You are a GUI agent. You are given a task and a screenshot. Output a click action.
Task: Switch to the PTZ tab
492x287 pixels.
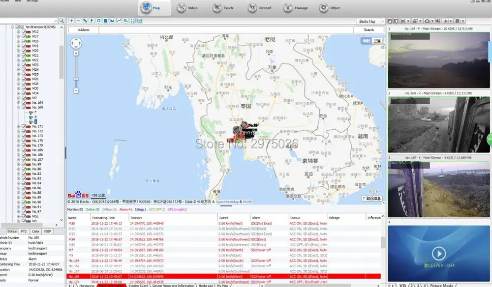tap(24, 231)
